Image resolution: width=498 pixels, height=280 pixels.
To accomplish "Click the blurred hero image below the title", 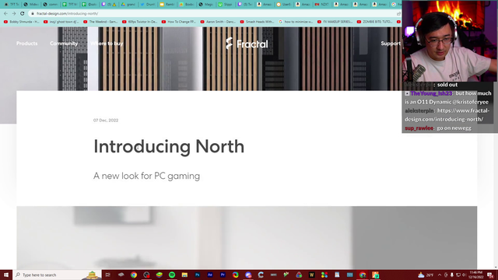I will (x=247, y=237).
